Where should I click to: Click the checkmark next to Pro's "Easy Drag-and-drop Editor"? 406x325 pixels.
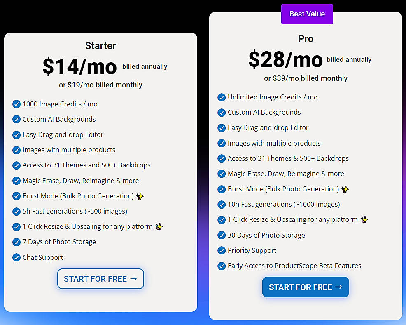[222, 128]
